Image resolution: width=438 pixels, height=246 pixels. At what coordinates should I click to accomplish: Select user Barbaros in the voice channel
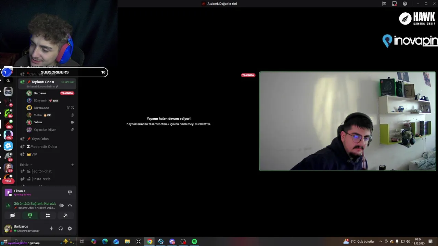(40, 93)
